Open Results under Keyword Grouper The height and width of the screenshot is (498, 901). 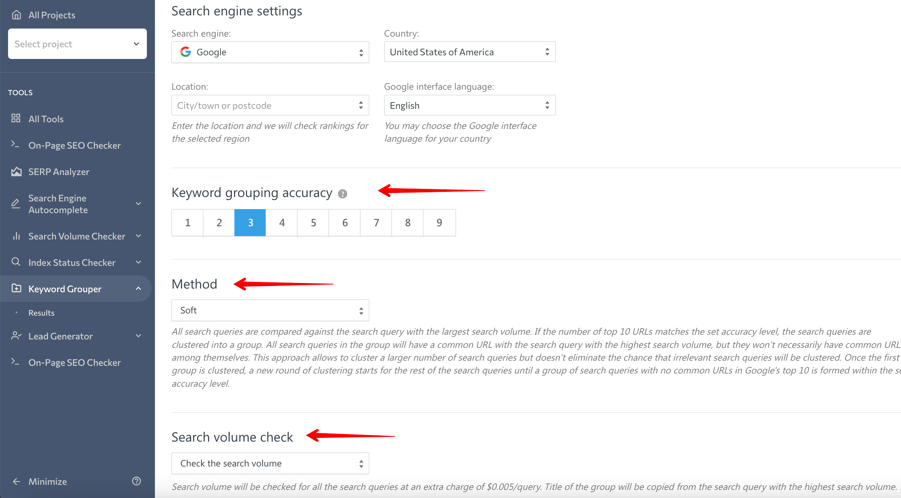pos(41,313)
